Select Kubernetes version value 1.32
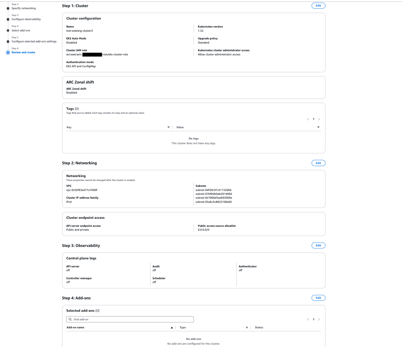 click(x=201, y=31)
